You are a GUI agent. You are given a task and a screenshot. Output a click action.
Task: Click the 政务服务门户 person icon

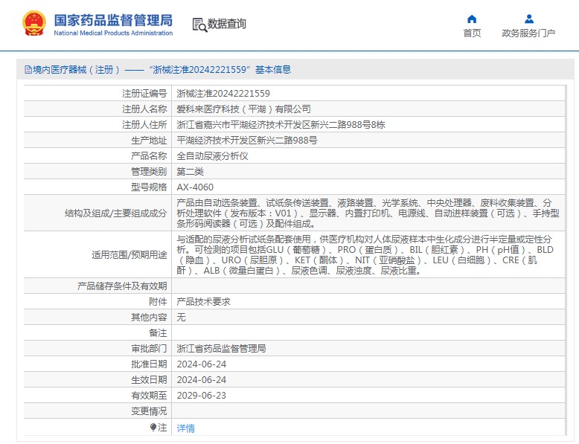click(528, 19)
